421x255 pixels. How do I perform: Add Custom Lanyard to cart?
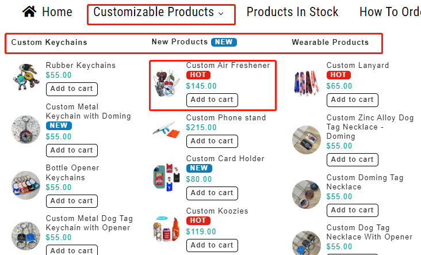(x=352, y=100)
